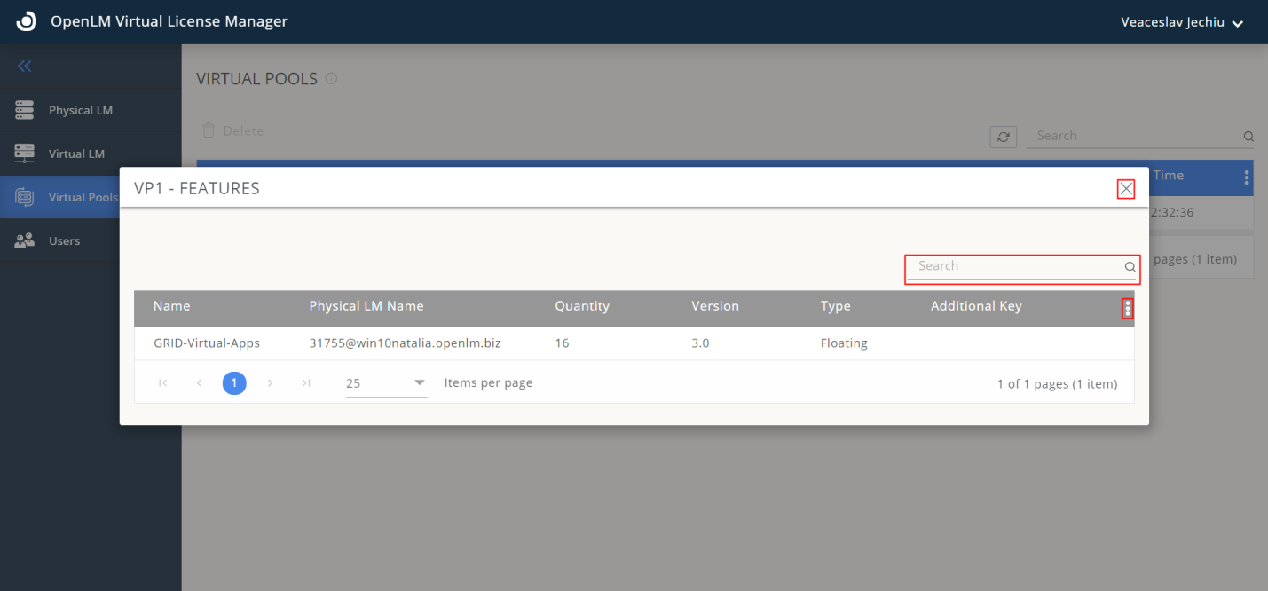The height and width of the screenshot is (591, 1268).
Task: Go to the Users menu item
Action: pyautogui.click(x=64, y=240)
